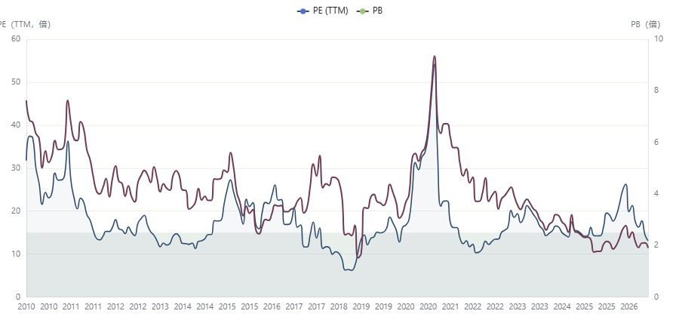
Task: Click the PE (TTM, 倍) left axis title
Action: click(25, 25)
